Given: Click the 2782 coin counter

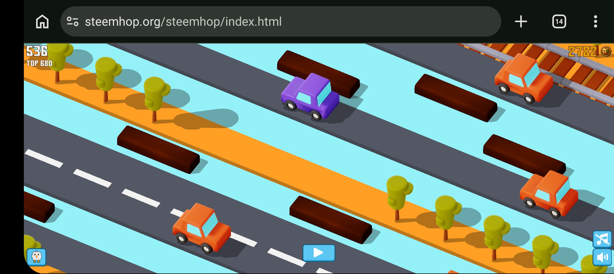Looking at the screenshot, I should [x=583, y=51].
